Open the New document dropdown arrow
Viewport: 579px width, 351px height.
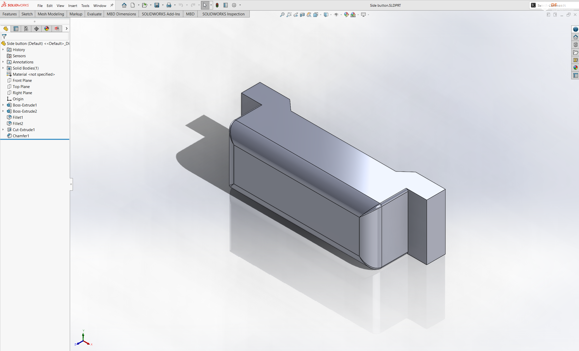(x=139, y=5)
